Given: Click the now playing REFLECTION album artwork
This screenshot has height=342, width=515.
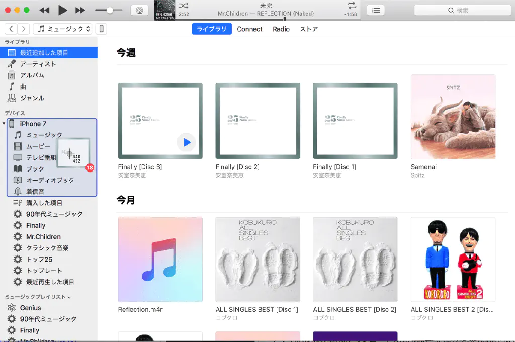Looking at the screenshot, I should click(164, 10).
